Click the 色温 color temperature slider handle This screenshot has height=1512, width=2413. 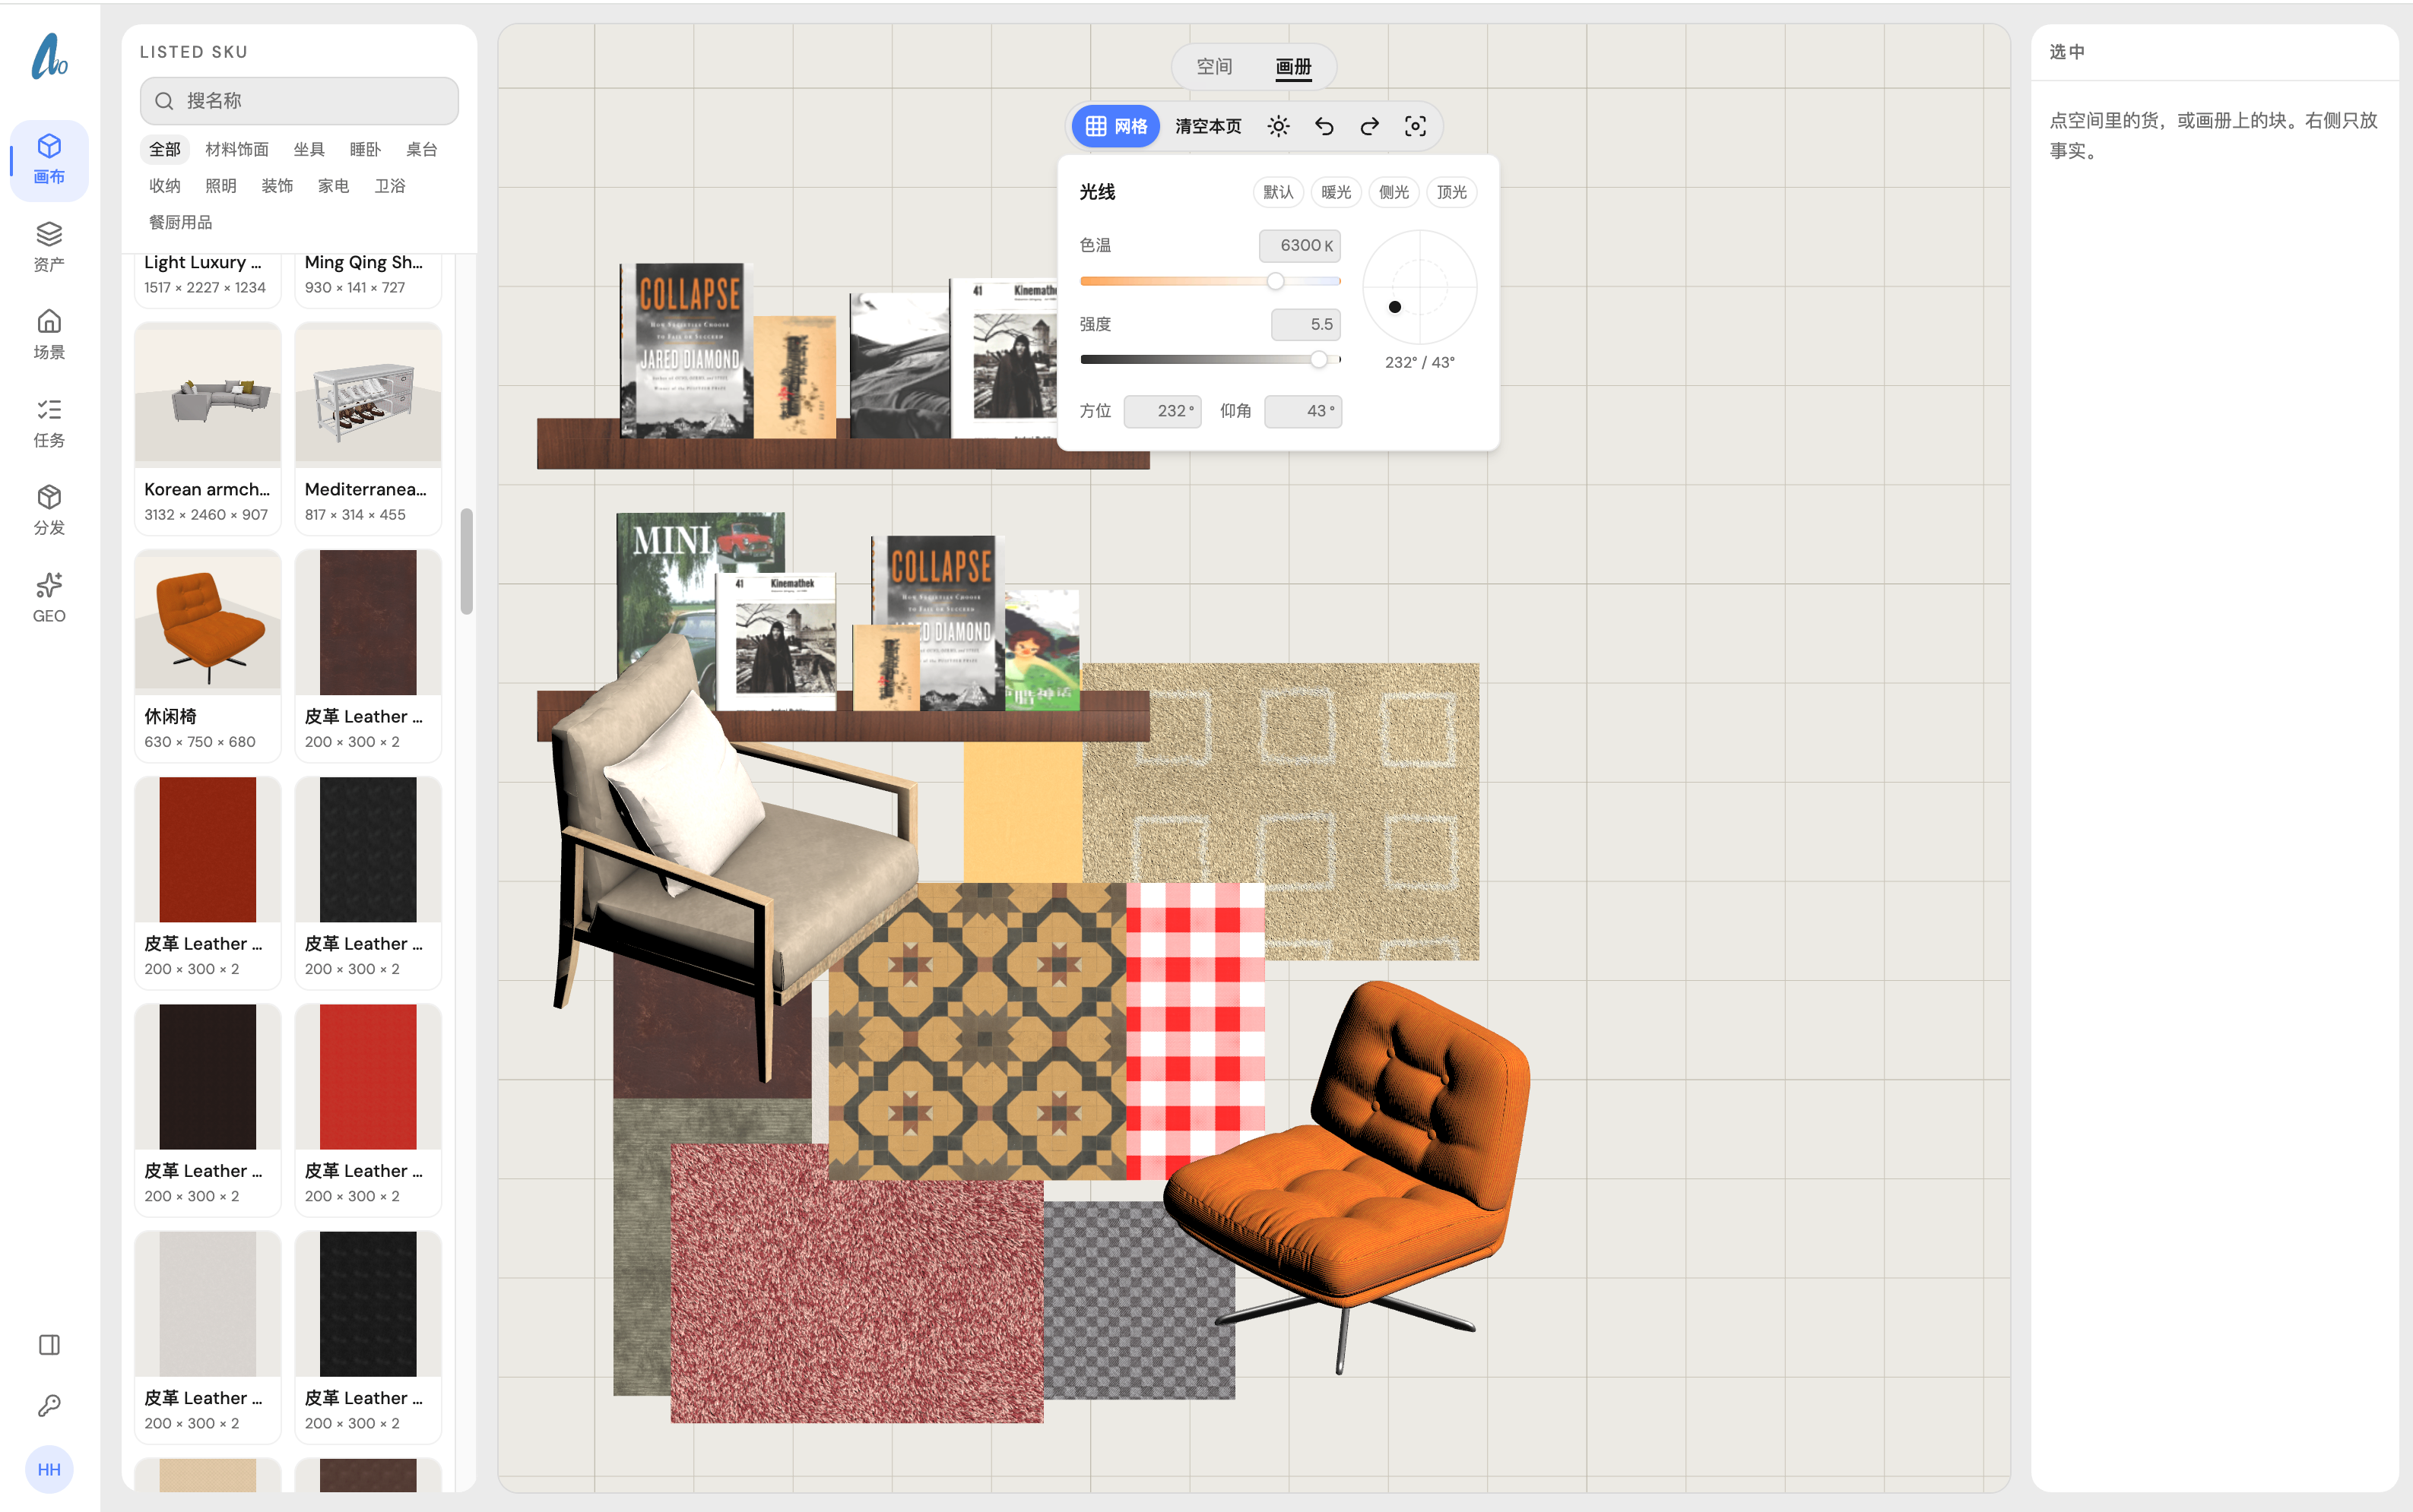1274,281
